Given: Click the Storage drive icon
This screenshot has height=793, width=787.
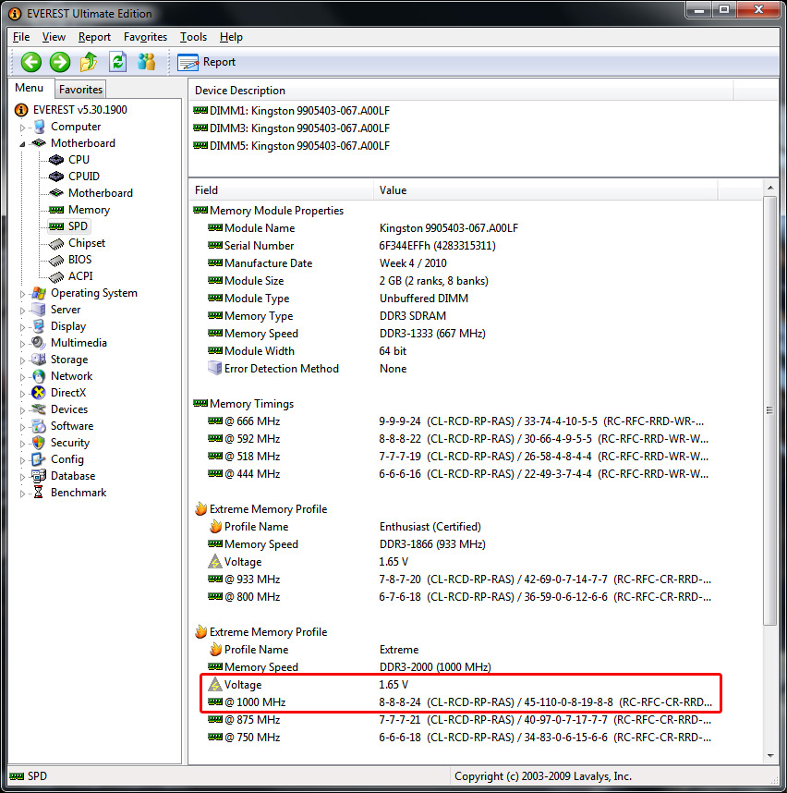Looking at the screenshot, I should point(39,360).
